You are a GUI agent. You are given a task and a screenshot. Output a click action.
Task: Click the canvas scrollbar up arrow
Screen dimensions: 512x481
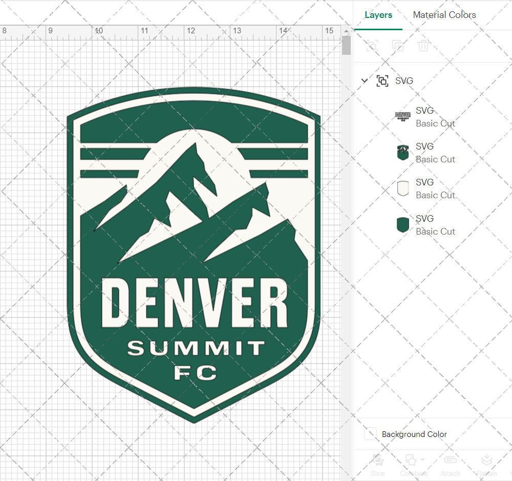click(346, 31)
